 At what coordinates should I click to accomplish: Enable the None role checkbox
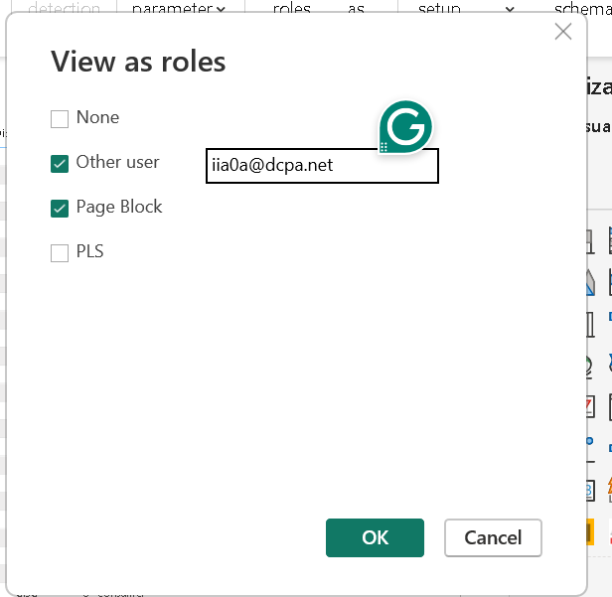60,119
